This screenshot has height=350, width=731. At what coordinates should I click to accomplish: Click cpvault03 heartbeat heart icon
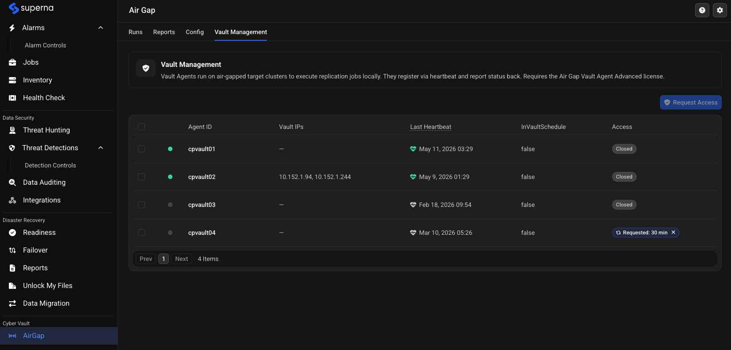tap(413, 205)
